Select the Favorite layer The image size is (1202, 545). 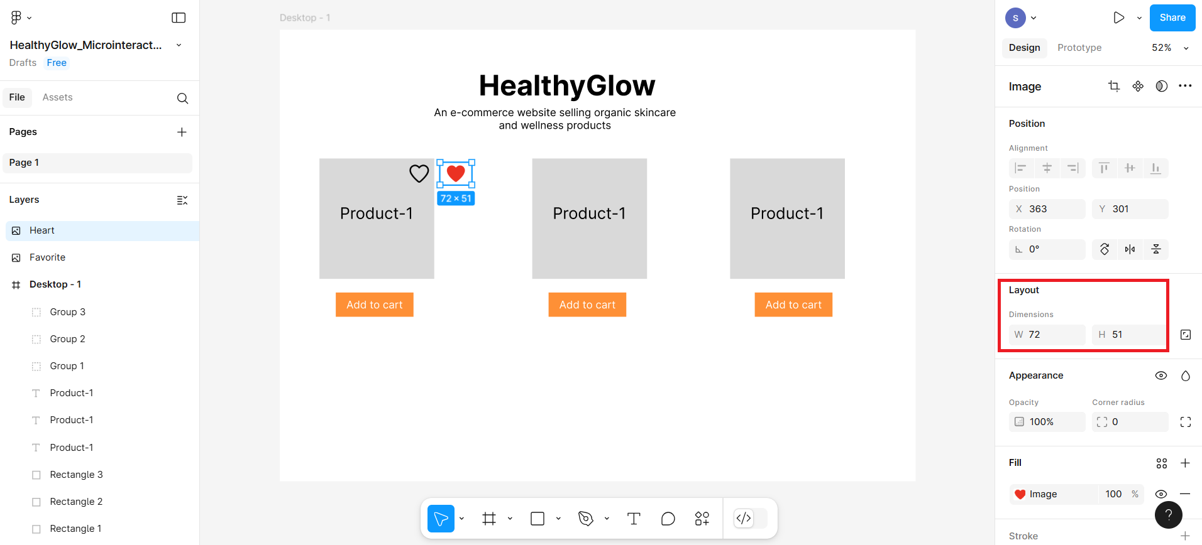point(47,257)
